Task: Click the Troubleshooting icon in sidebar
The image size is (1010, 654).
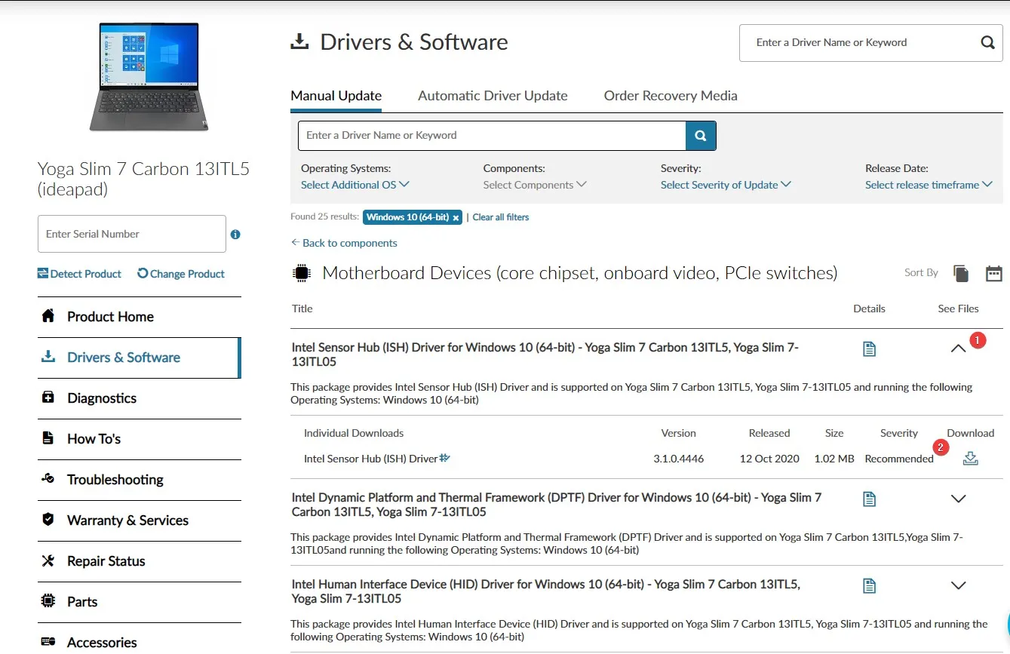Action: (x=48, y=479)
